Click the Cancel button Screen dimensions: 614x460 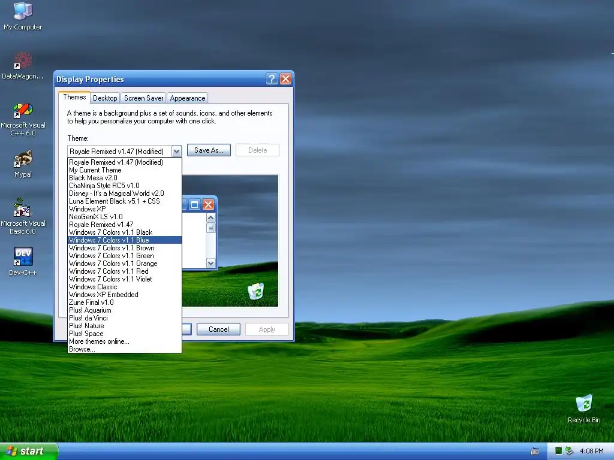click(x=218, y=329)
